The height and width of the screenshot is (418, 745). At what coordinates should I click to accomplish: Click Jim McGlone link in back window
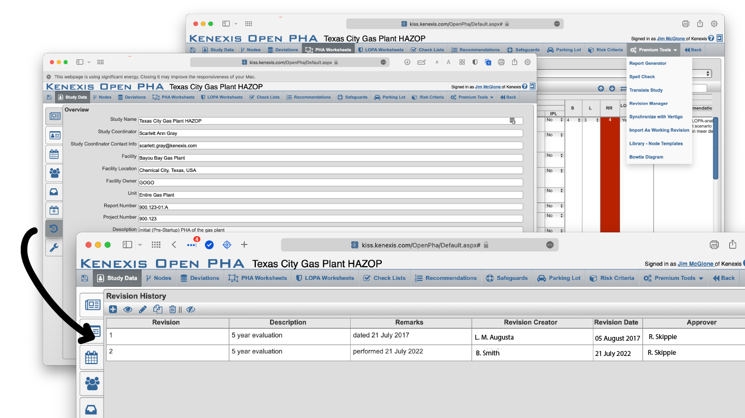pos(671,39)
